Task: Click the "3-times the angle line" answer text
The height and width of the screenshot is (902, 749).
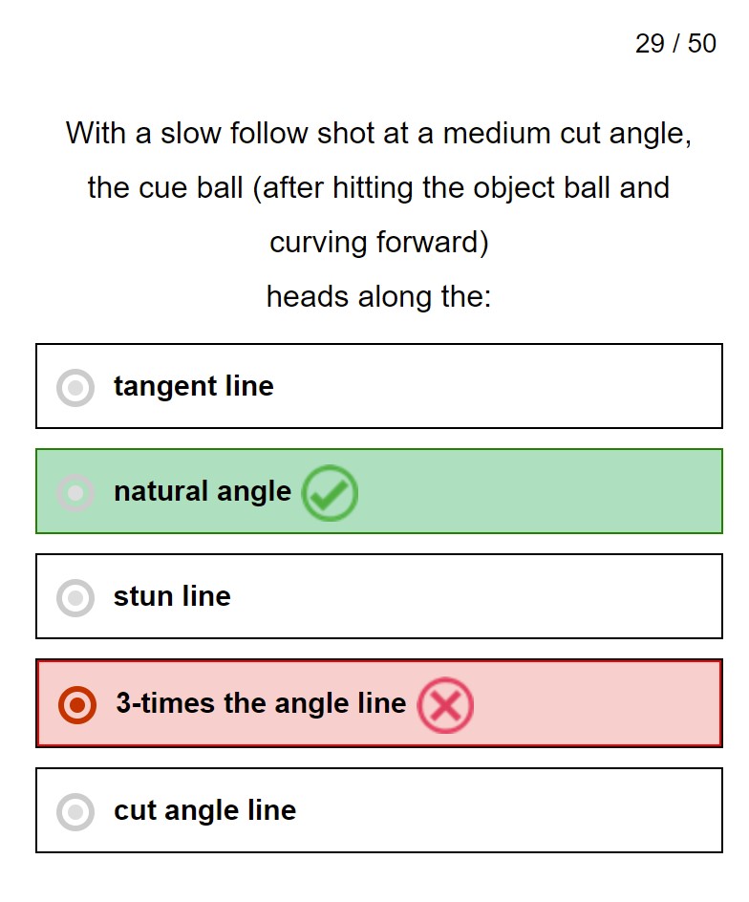Action: click(x=261, y=703)
